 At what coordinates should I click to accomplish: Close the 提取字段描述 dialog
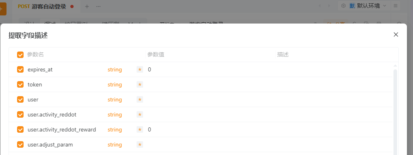point(396,34)
